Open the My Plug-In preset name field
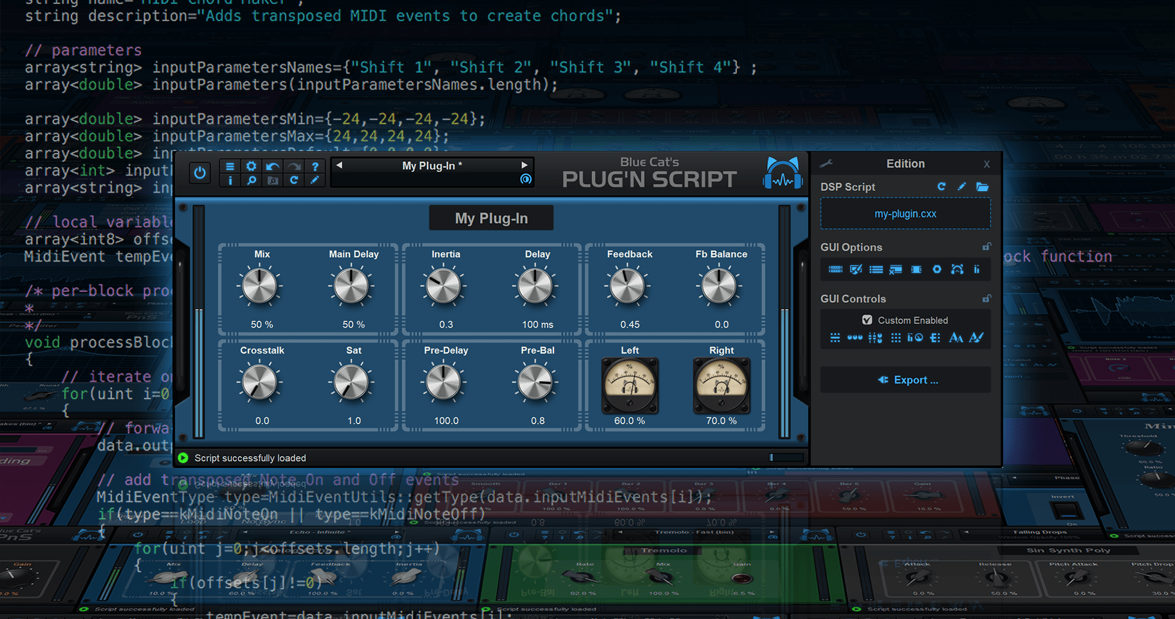This screenshot has width=1175, height=619. coord(431,165)
